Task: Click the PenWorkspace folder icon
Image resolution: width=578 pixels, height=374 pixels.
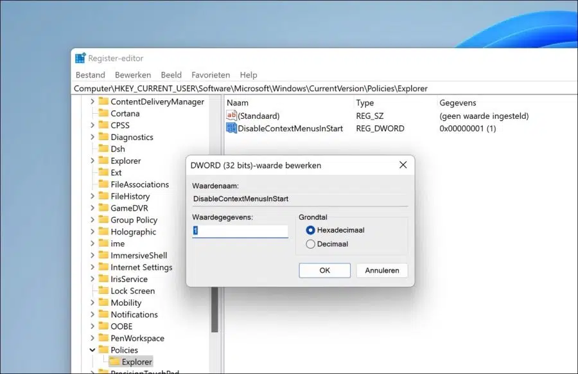Action: point(103,337)
